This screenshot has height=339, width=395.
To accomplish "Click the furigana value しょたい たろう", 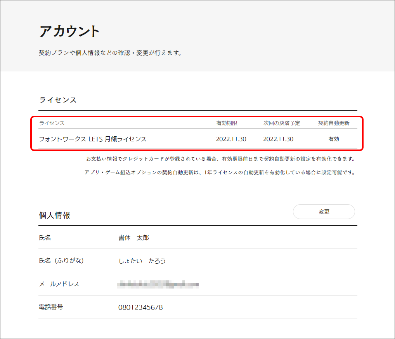I will pos(142,261).
